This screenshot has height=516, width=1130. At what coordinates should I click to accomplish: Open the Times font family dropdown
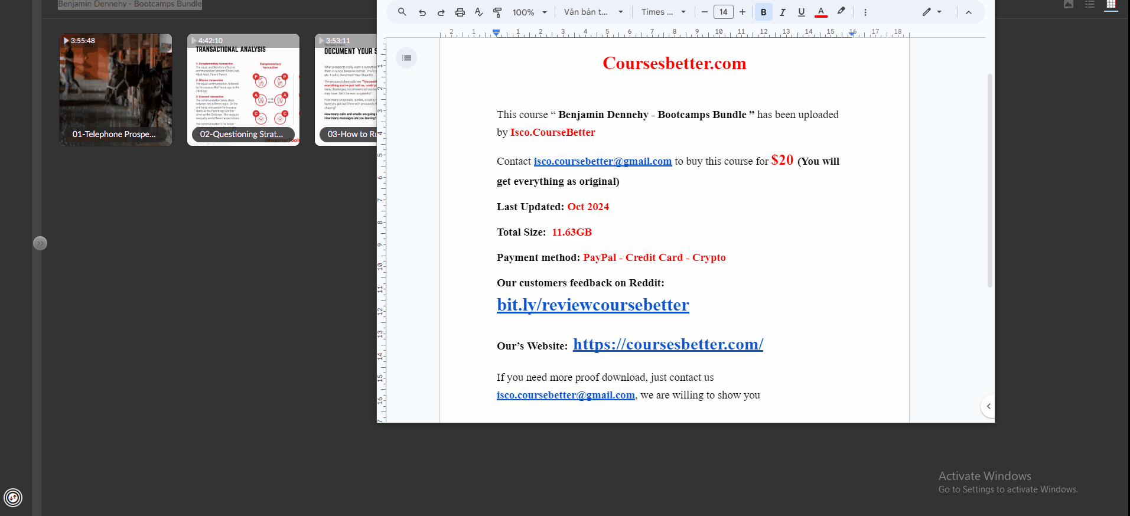pyautogui.click(x=663, y=12)
